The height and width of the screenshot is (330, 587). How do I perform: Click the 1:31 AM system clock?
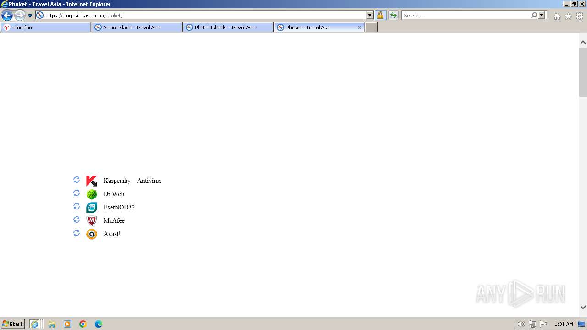564,324
